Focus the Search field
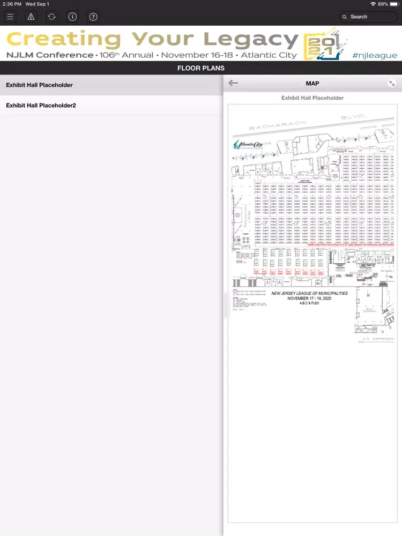Viewport: 402px width, 536px height. [368, 17]
